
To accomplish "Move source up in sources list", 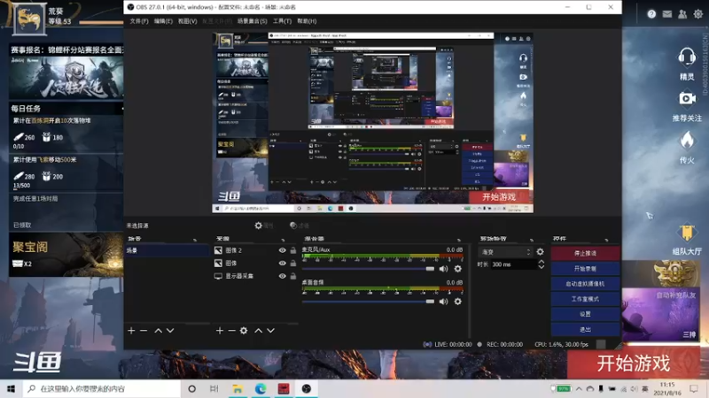I will tap(258, 331).
